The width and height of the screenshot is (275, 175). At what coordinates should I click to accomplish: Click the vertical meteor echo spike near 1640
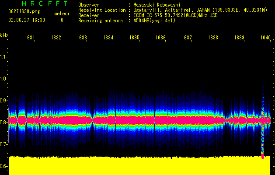pyautogui.click(x=263, y=130)
